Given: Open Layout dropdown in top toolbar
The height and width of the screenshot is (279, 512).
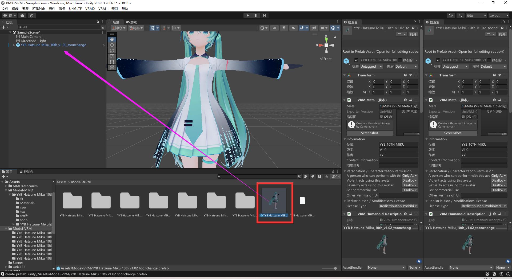Looking at the screenshot, I should (x=499, y=15).
